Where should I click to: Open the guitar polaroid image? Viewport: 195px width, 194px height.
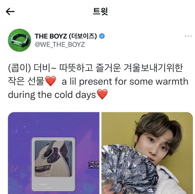pos(54,153)
